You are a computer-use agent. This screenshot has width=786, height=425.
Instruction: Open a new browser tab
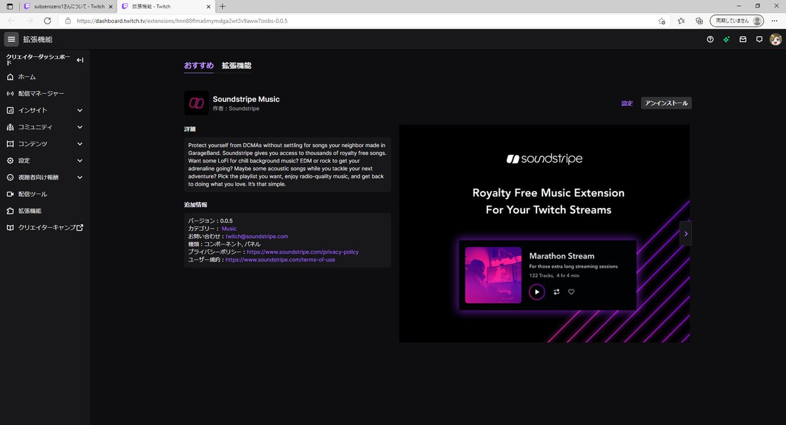pos(223,6)
